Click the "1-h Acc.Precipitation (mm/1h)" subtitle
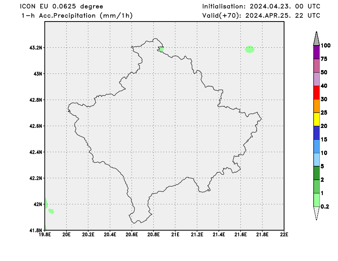This screenshot has height=261, width=338. (77, 16)
